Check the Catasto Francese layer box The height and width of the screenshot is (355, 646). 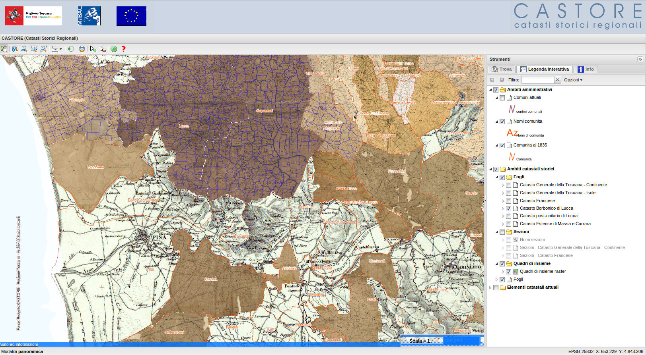coord(509,201)
